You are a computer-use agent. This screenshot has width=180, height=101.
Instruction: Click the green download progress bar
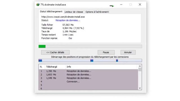90,46
